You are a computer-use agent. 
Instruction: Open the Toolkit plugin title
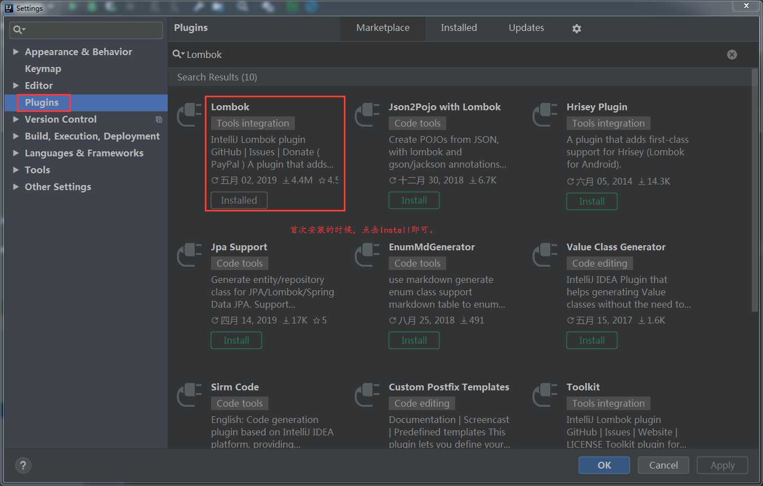pyautogui.click(x=583, y=387)
